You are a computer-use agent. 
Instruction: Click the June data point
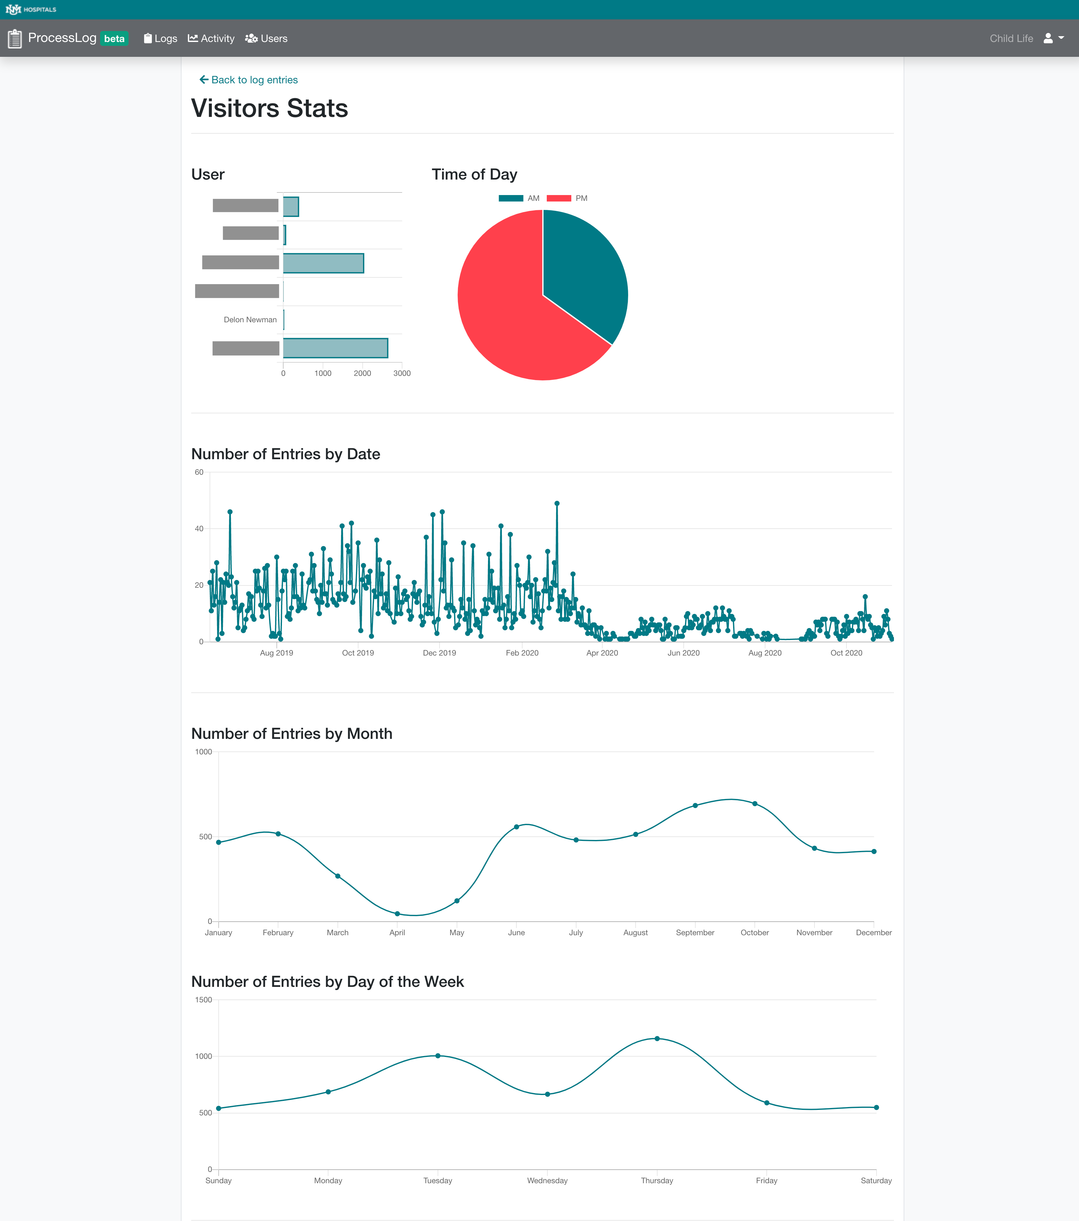[517, 827]
